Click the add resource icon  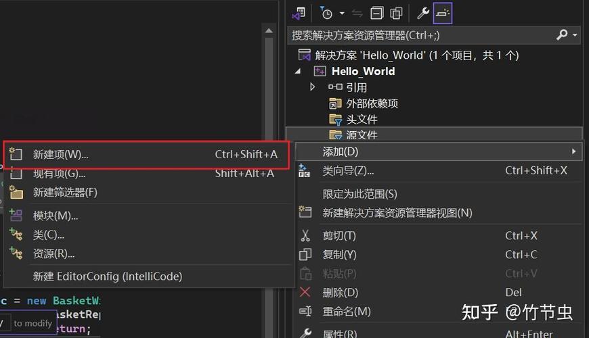pos(16,254)
